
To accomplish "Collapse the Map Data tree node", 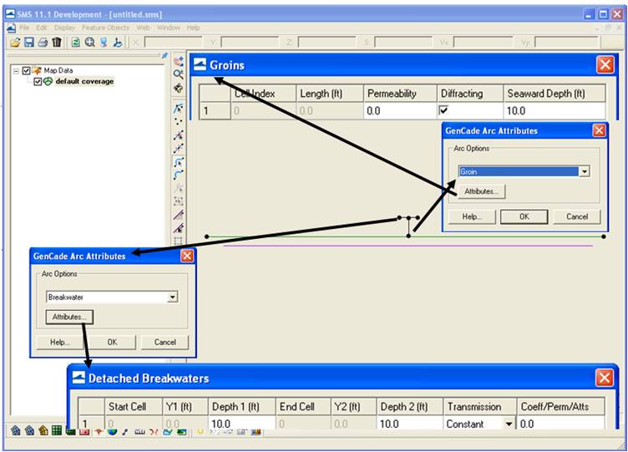I will click(16, 71).
